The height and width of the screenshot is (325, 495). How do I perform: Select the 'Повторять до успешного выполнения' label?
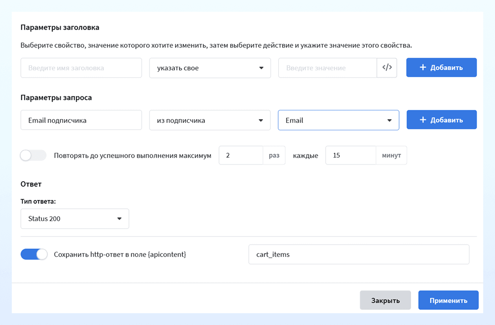(133, 156)
